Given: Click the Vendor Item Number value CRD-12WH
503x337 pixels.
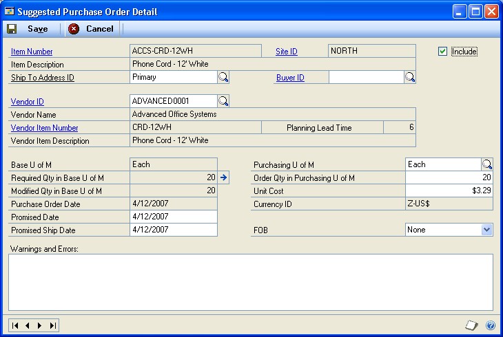Looking at the screenshot, I should [x=196, y=127].
